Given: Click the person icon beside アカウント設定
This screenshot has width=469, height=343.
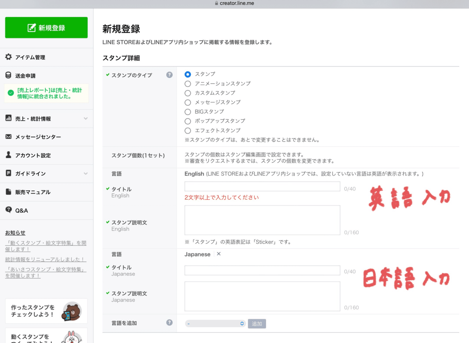Looking at the screenshot, I should pyautogui.click(x=9, y=155).
